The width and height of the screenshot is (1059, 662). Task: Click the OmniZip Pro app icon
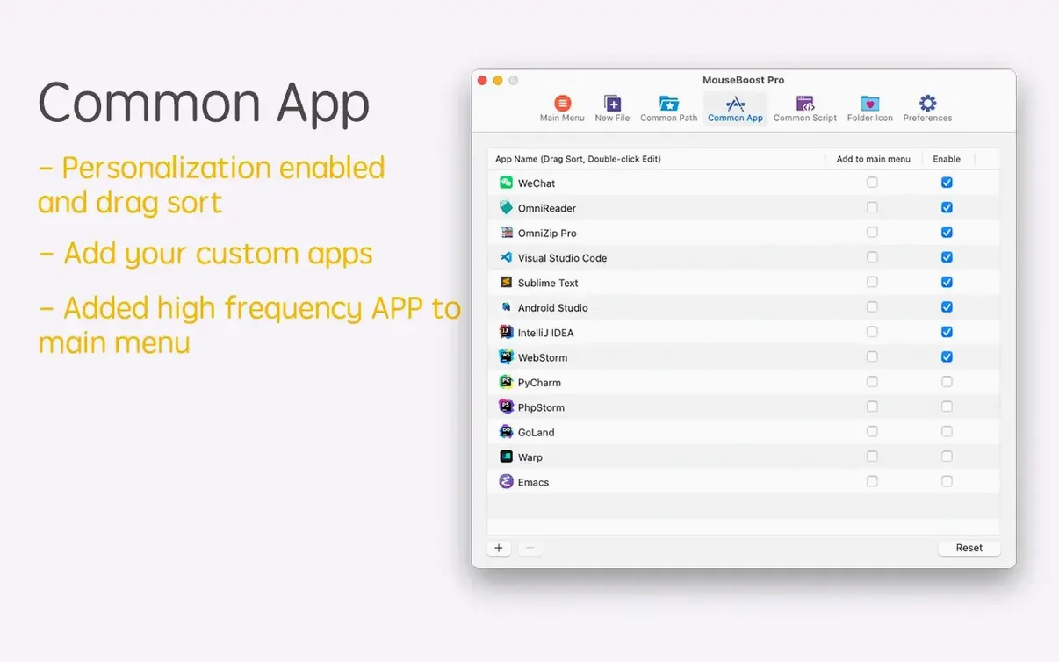[506, 233]
